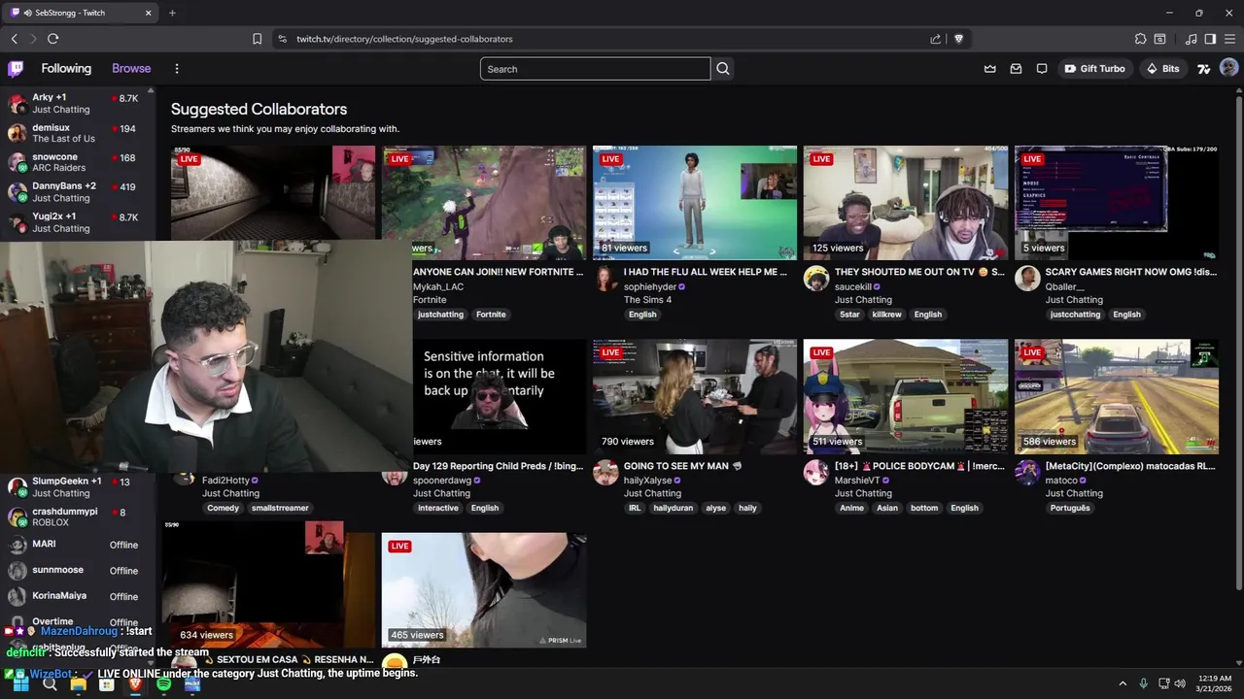1244x699 pixels.
Task: Open the saucekill 125 viewers stream thumbnail
Action: click(906, 203)
